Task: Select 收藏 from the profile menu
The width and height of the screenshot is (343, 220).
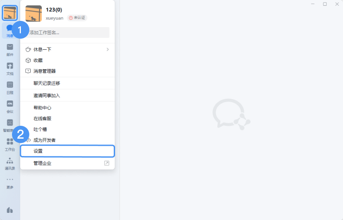Action: click(68, 60)
